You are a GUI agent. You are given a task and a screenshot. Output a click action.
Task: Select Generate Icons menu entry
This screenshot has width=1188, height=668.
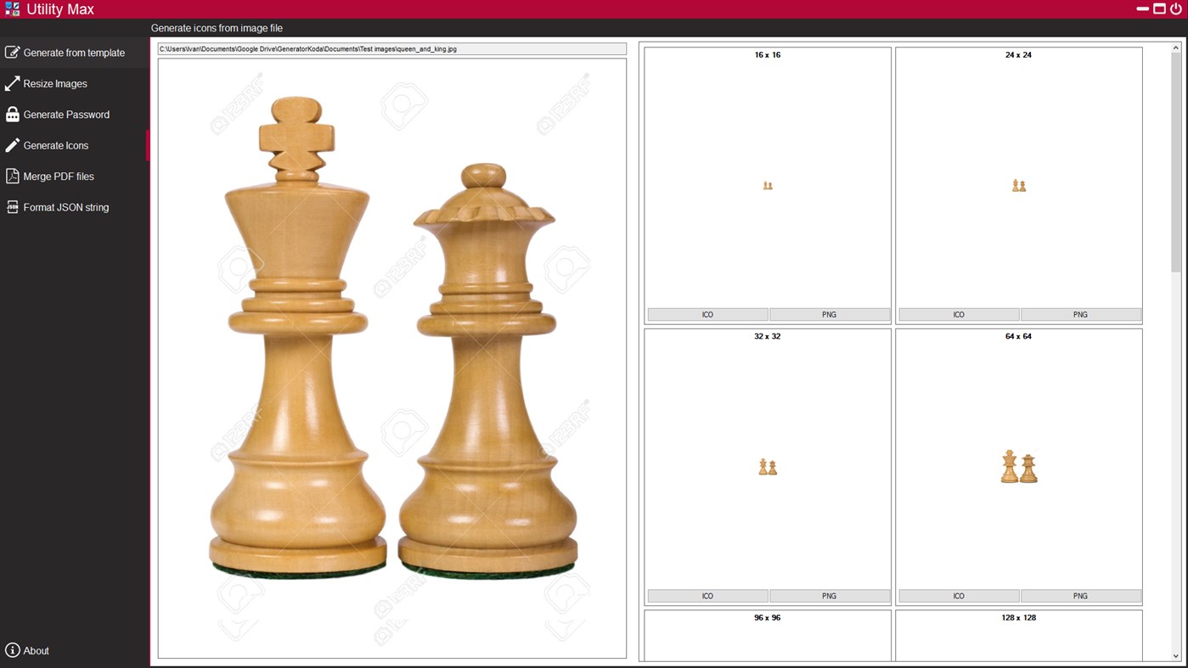tap(74, 145)
